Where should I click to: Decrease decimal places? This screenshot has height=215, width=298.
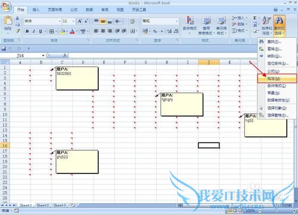[x=176, y=31]
